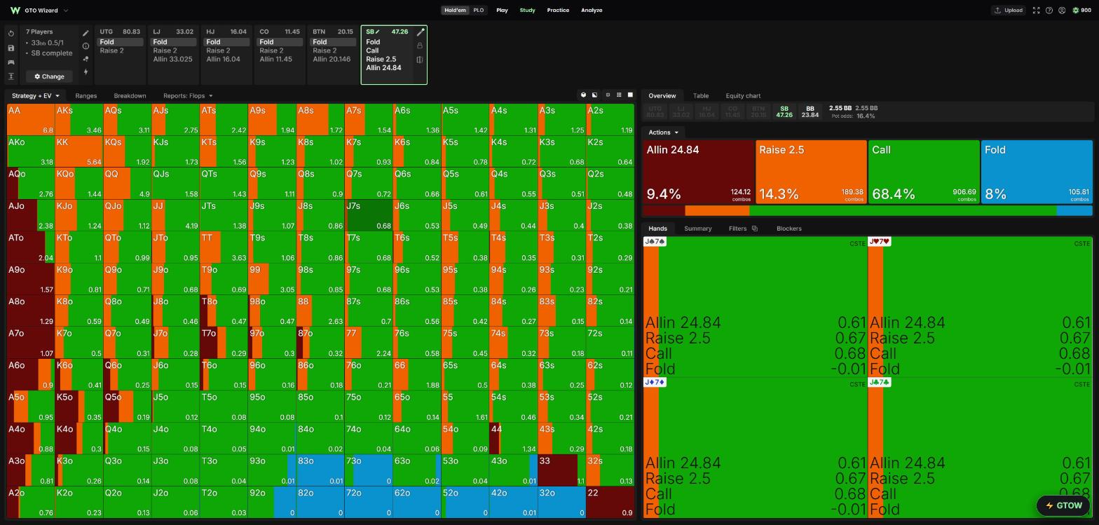Image resolution: width=1099 pixels, height=525 pixels.
Task: Expand the Strategy + EV dropdown
Action: click(36, 96)
